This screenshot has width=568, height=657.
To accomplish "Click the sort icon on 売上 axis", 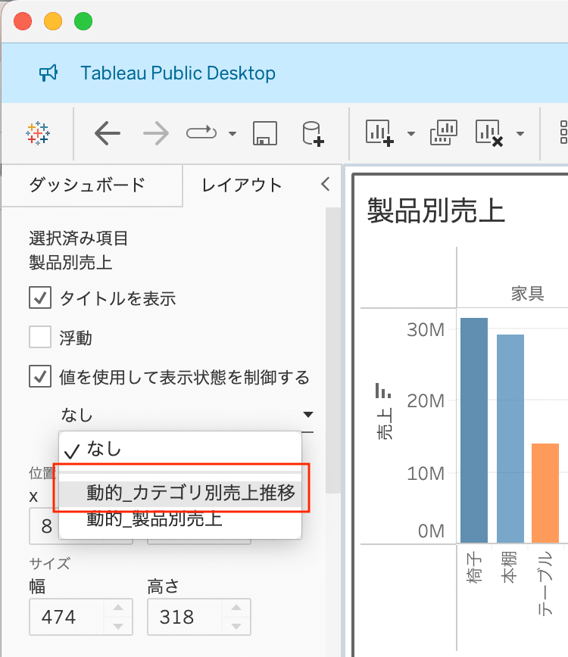I will tap(383, 391).
